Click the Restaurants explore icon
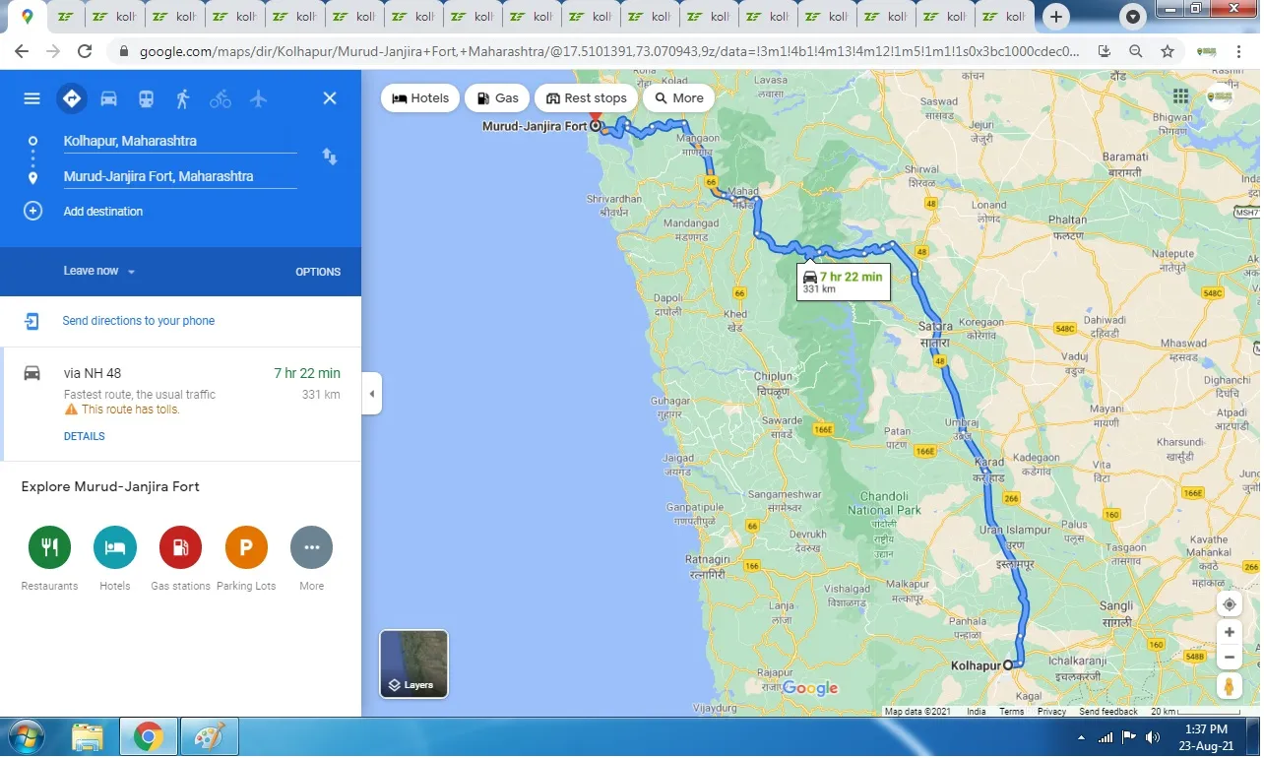This screenshot has width=1264, height=758. [49, 548]
